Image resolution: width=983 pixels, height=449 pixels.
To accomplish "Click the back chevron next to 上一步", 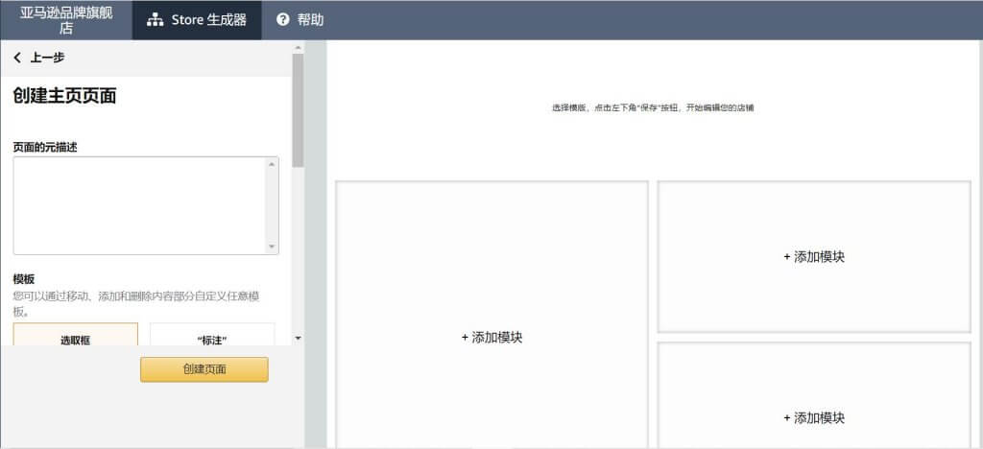I will (x=17, y=58).
